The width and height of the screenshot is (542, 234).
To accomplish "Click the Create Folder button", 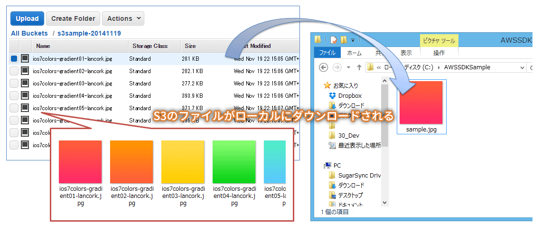I will point(73,19).
